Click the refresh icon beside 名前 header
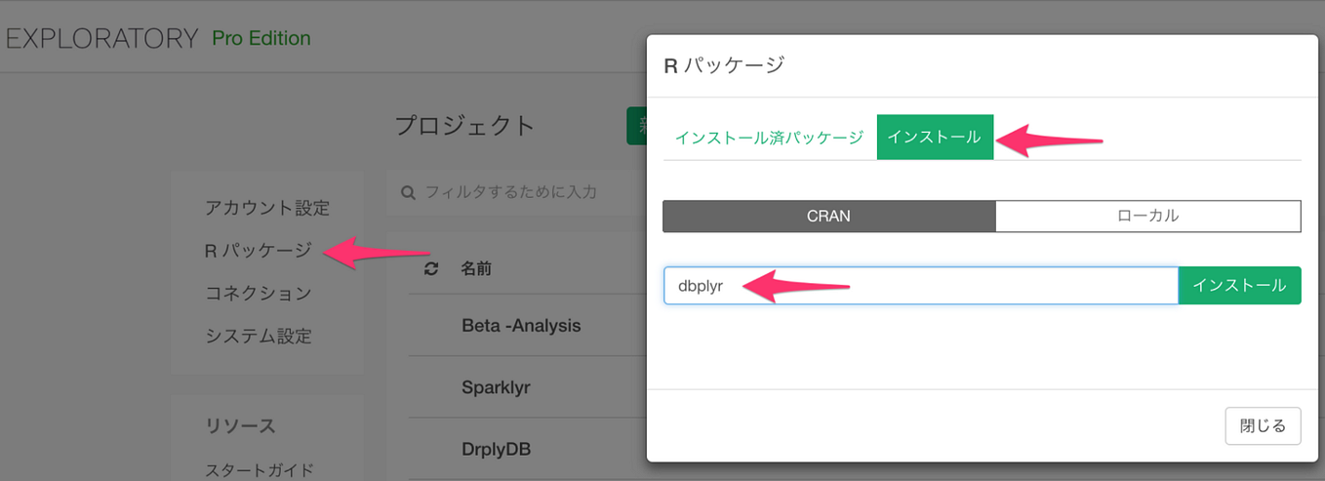 [431, 268]
